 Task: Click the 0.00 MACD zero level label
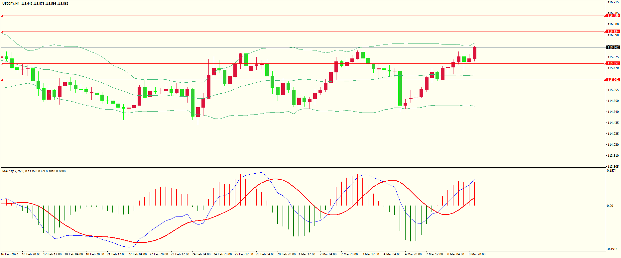[610, 206]
